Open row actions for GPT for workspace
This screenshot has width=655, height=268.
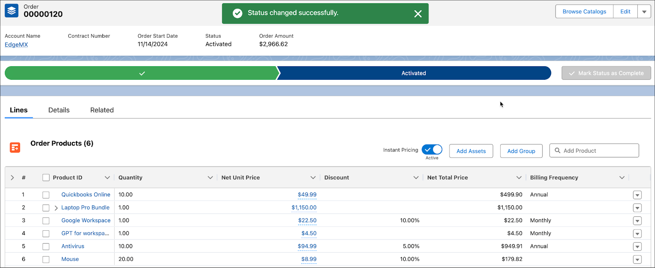[637, 234]
